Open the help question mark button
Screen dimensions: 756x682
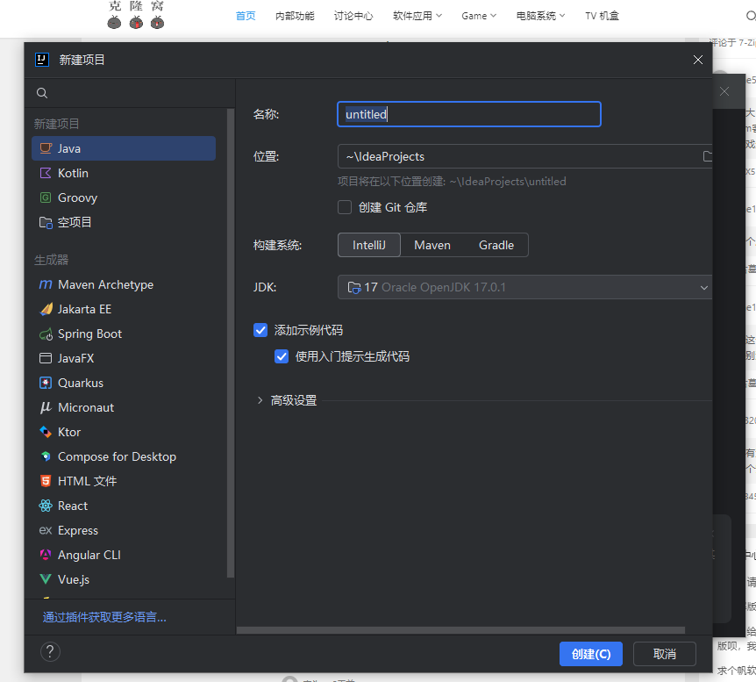(50, 652)
